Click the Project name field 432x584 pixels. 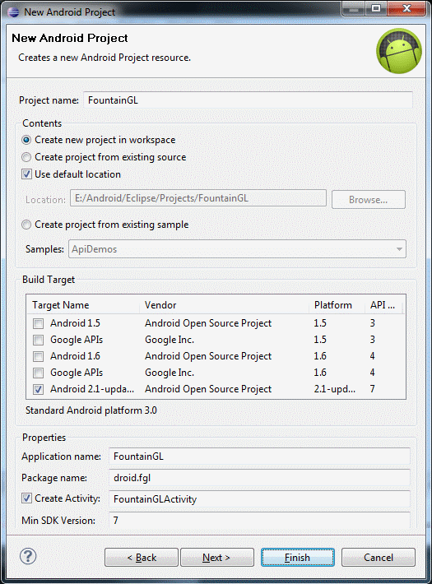pos(248,100)
